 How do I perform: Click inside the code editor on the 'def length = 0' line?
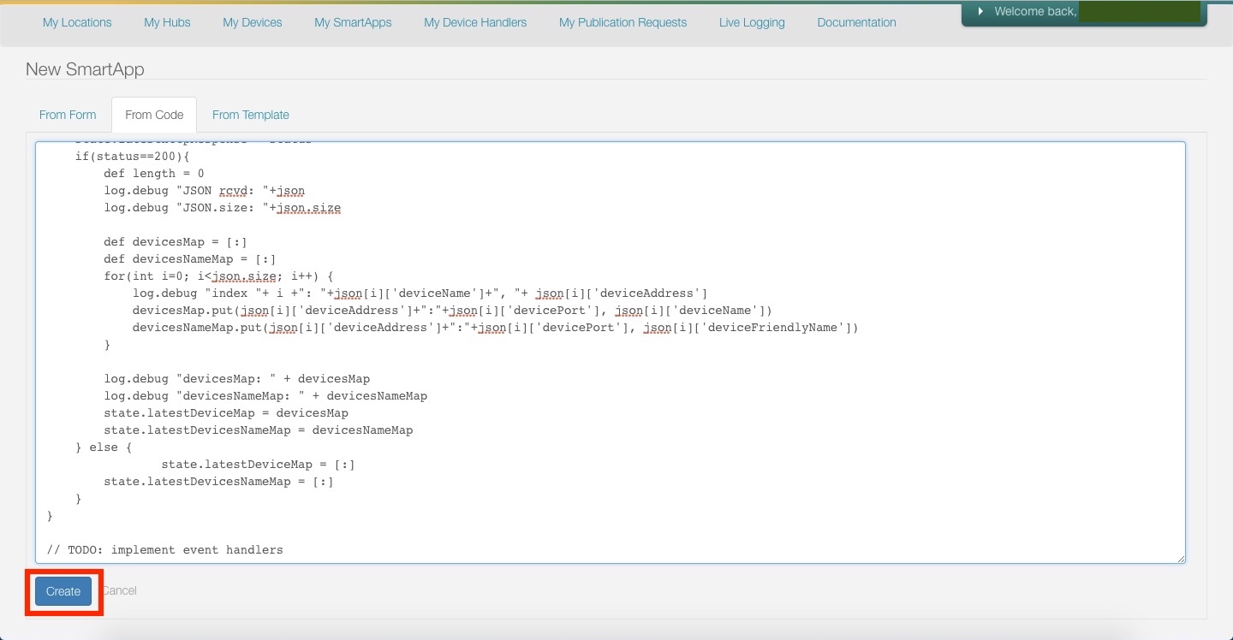[154, 174]
